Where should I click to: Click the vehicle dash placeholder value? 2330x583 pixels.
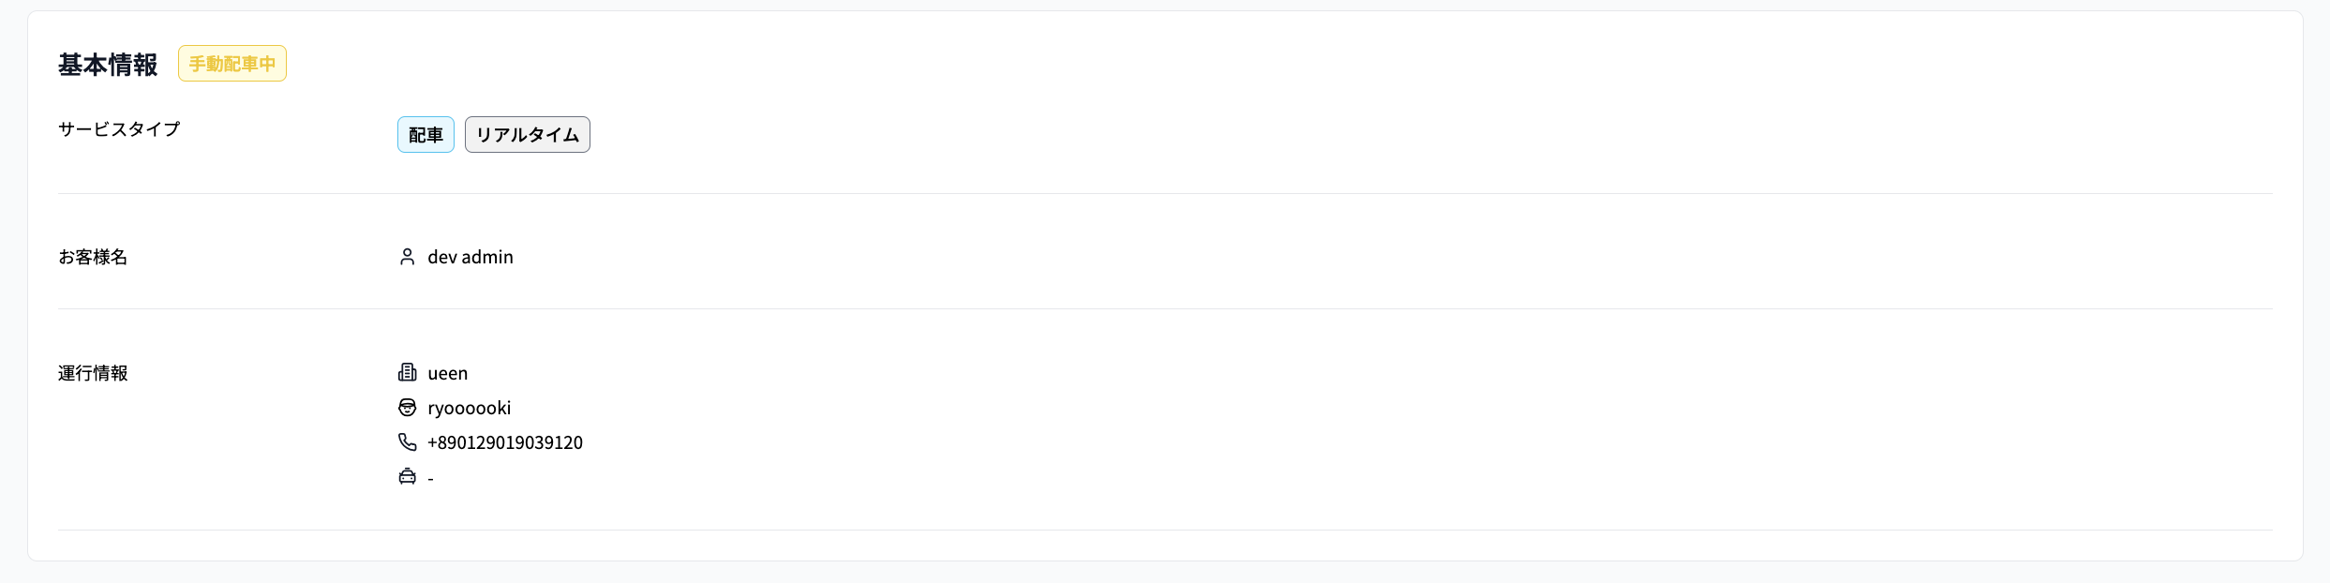tap(430, 479)
